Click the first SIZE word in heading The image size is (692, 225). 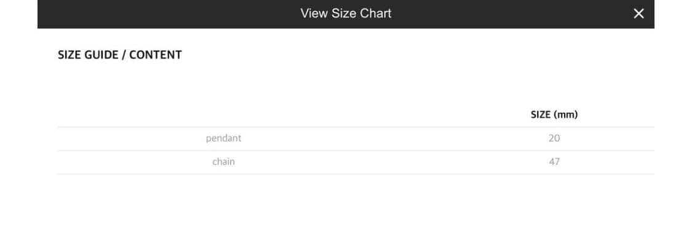tap(70, 55)
